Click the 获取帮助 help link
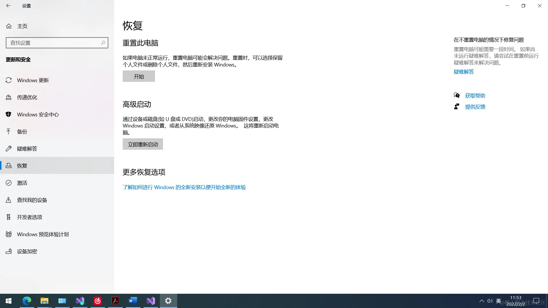The width and height of the screenshot is (548, 308). click(475, 96)
